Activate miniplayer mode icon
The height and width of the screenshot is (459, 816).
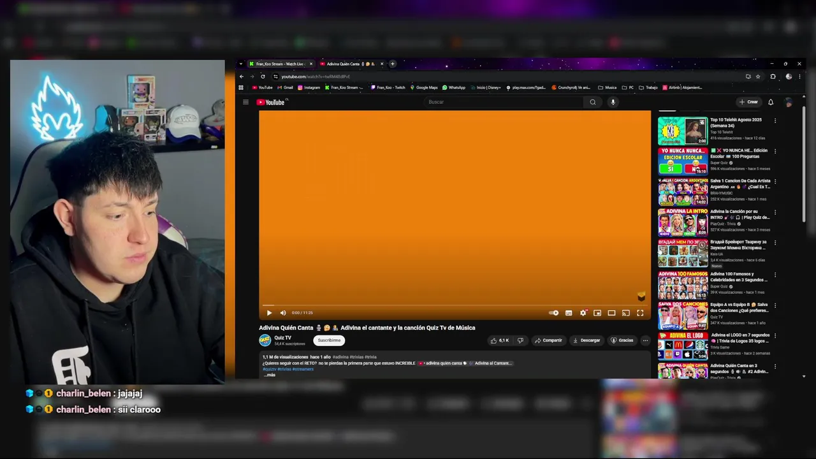point(597,313)
